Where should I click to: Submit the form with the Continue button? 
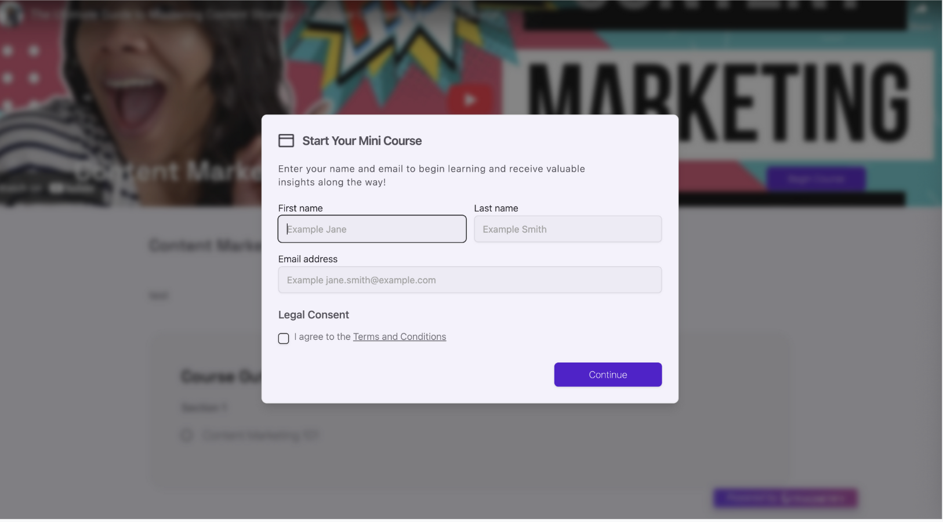[x=608, y=375]
